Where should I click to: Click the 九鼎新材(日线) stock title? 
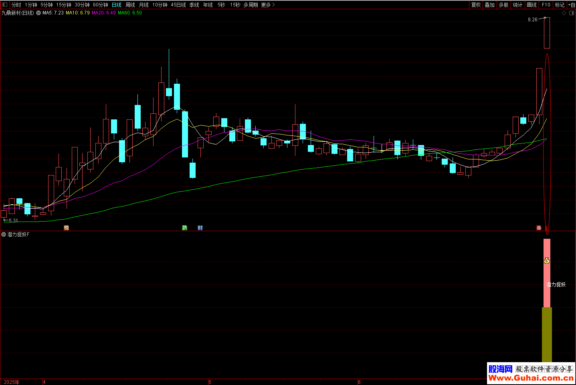pyautogui.click(x=18, y=13)
